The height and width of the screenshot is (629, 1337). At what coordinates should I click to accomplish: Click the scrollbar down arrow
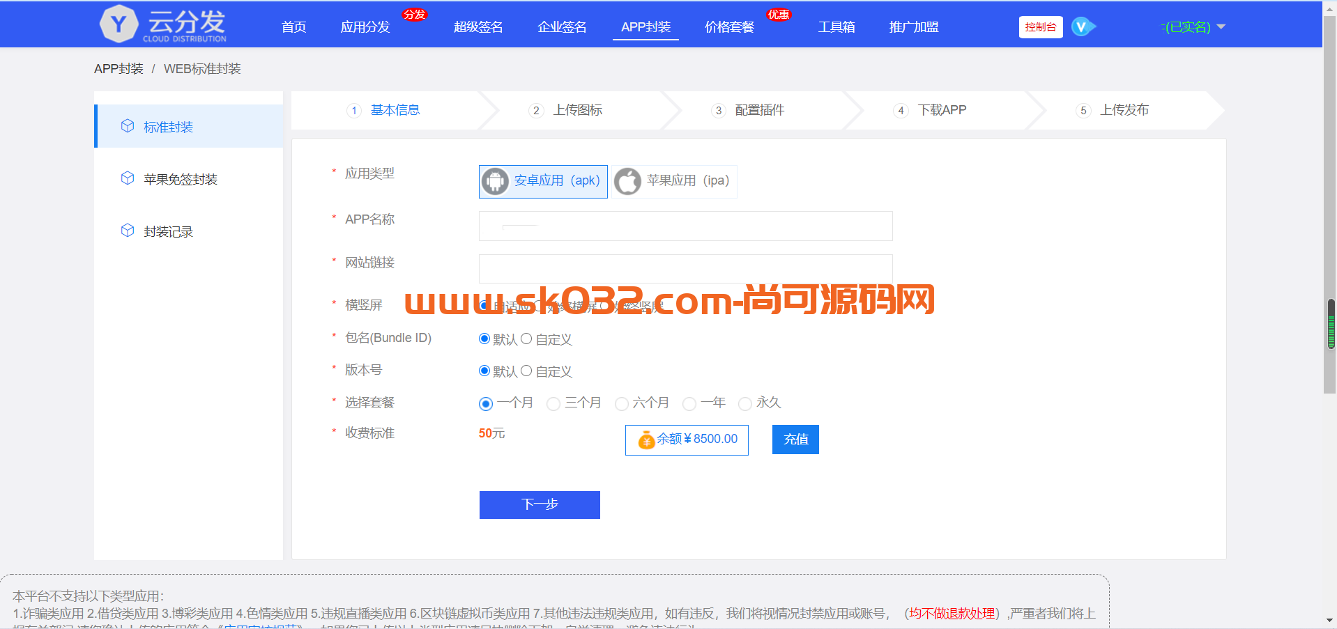tap(1330, 621)
